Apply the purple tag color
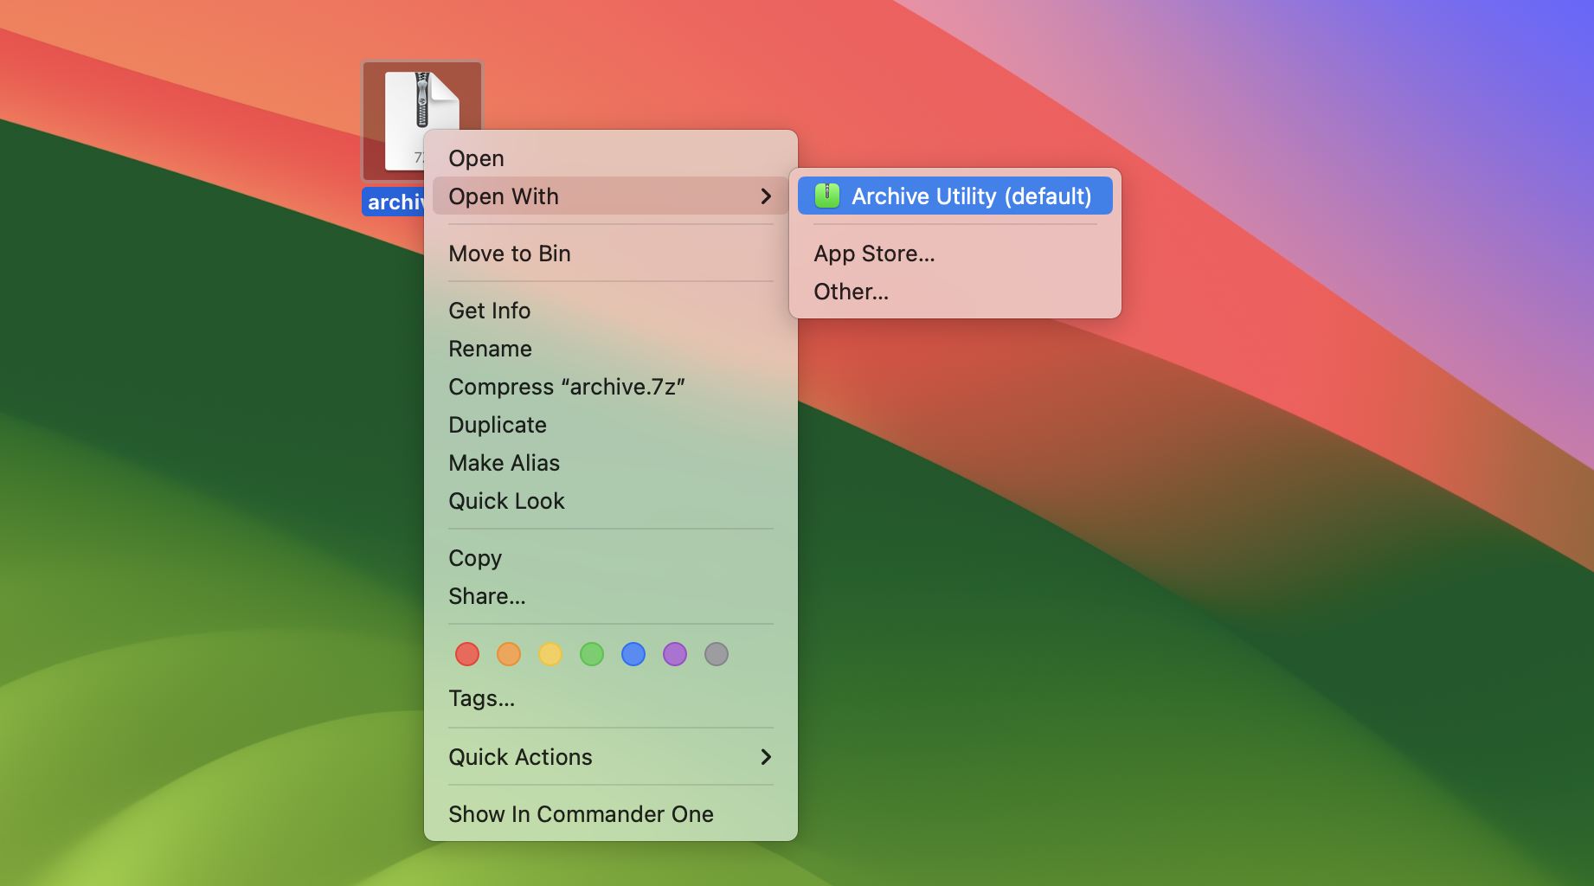The height and width of the screenshot is (886, 1594). [675, 654]
